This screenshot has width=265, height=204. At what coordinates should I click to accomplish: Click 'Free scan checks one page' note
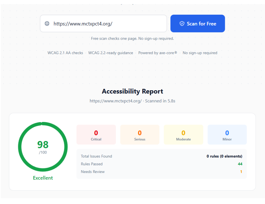point(132,38)
